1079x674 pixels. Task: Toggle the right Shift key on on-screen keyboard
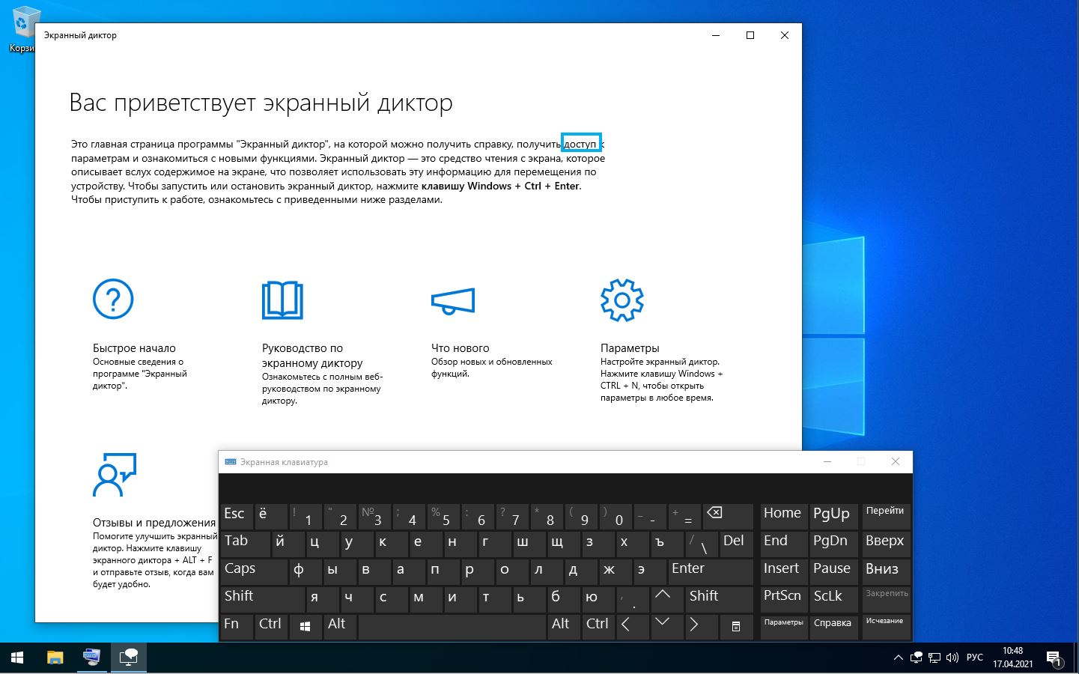tap(719, 598)
